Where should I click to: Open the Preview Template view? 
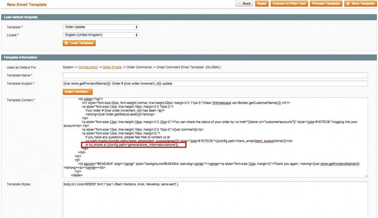(x=325, y=4)
